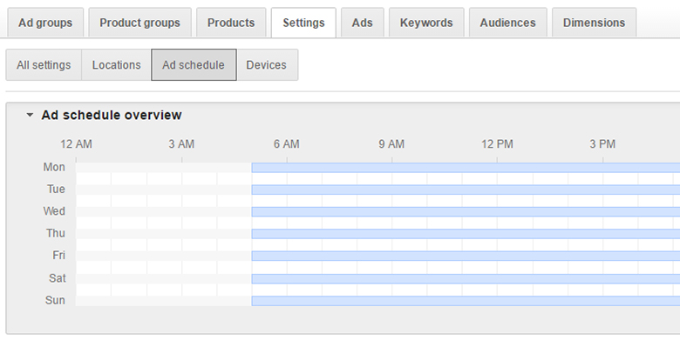Open the Locations sub-tab
Viewport: 680px width, 340px height.
click(x=116, y=65)
